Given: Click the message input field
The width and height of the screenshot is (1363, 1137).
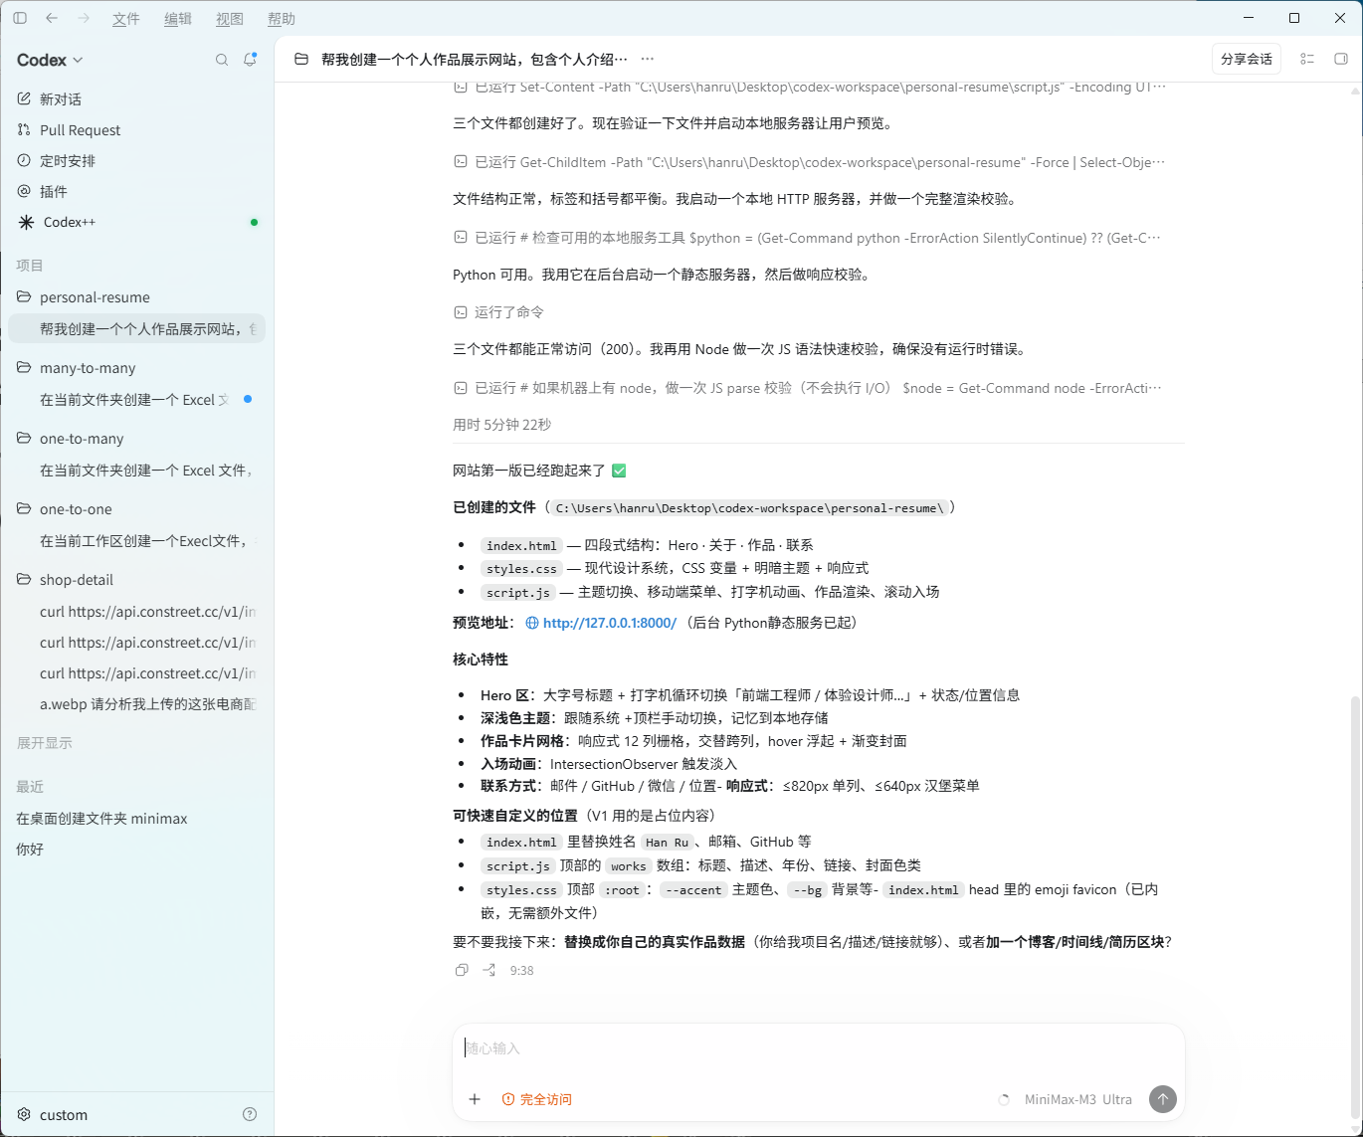Looking at the screenshot, I should click(x=818, y=1048).
